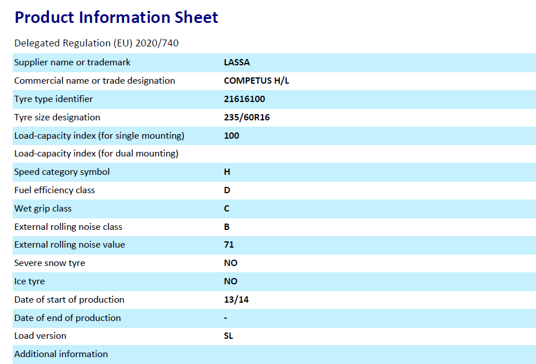This screenshot has height=364, width=536.
Task: Click the 'Ice tyre' label
Action: 30,282
